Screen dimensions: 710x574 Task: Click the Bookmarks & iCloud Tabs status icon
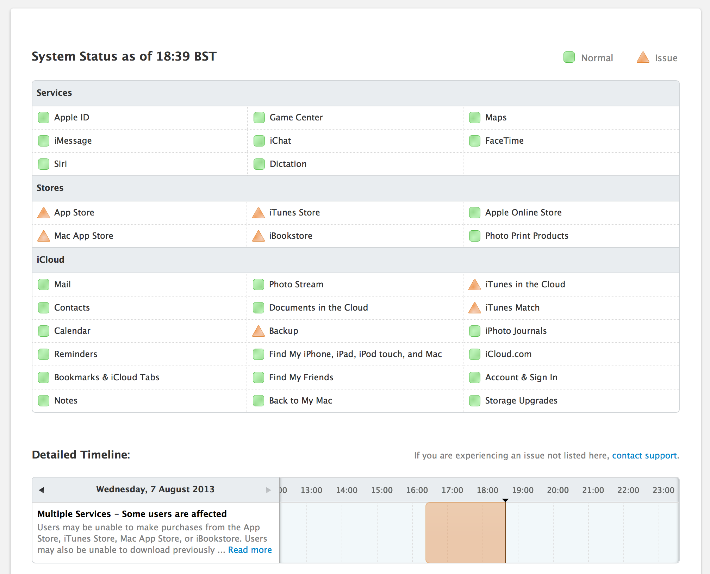pos(44,378)
